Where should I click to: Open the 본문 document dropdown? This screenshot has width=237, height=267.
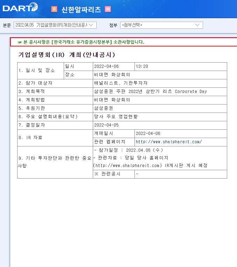click(55, 25)
